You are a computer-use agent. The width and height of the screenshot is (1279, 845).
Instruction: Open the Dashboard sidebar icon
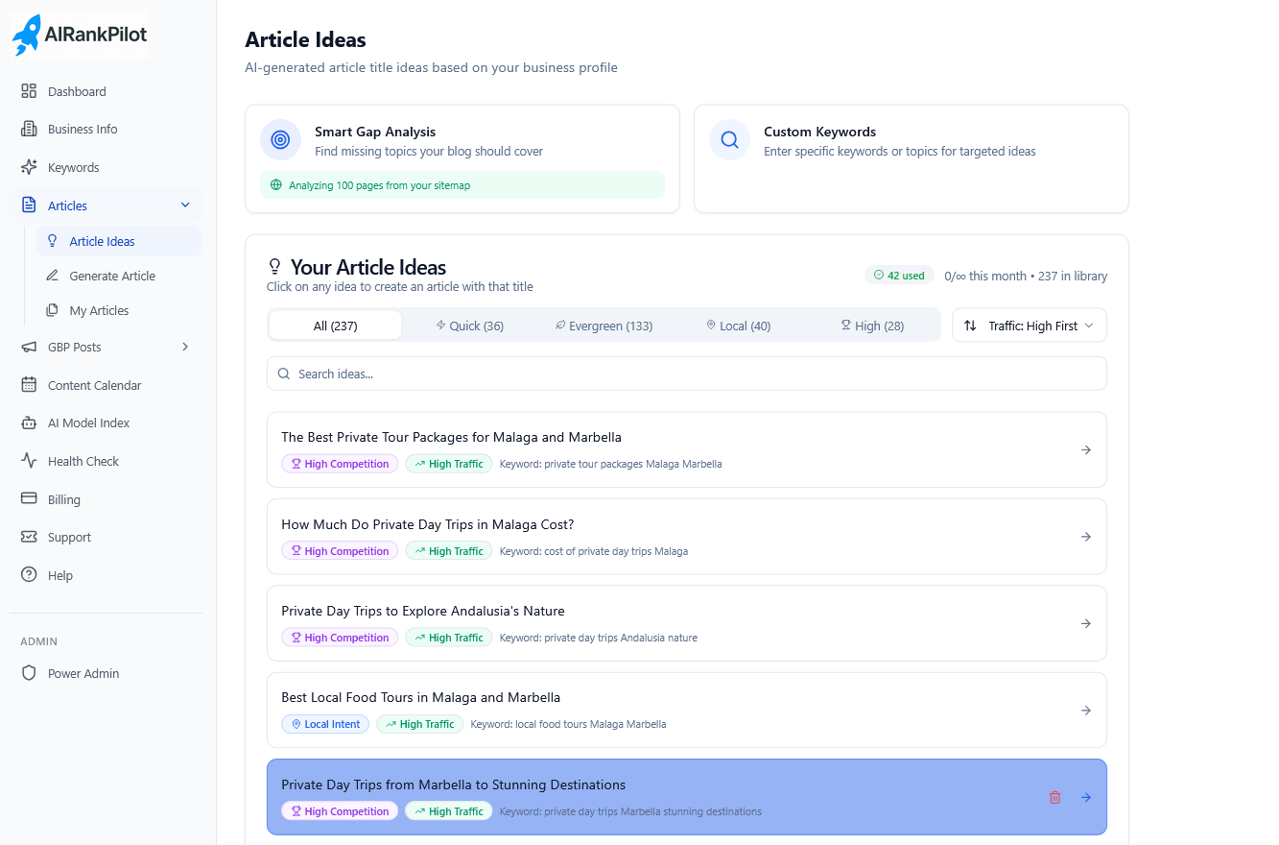click(28, 91)
